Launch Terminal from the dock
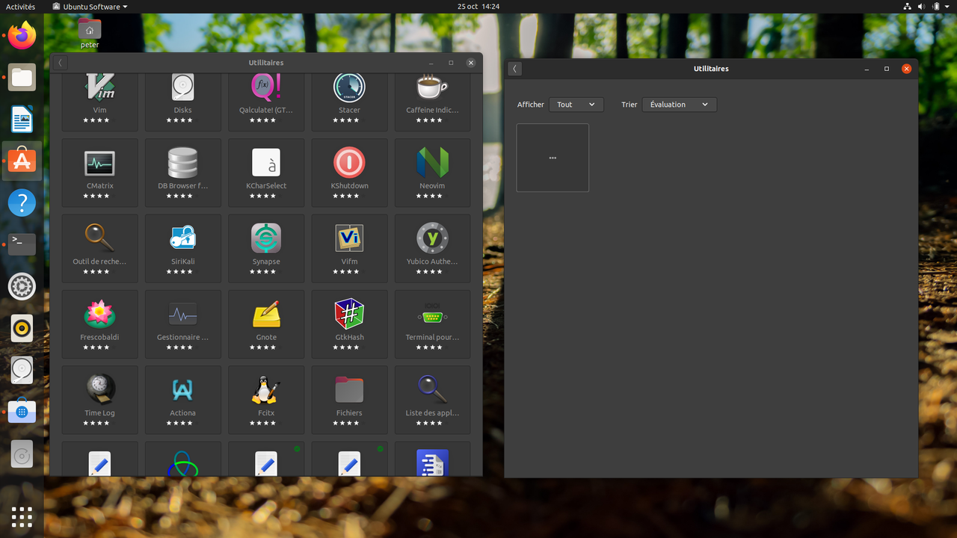This screenshot has height=538, width=957. [x=22, y=244]
